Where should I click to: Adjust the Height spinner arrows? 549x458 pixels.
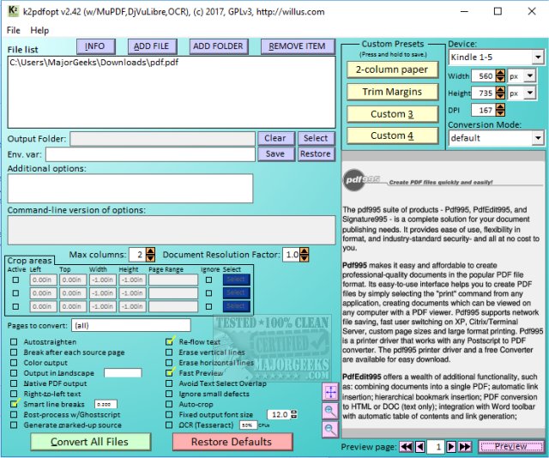coord(500,93)
